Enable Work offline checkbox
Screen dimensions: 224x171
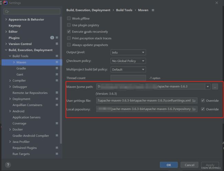69,18
